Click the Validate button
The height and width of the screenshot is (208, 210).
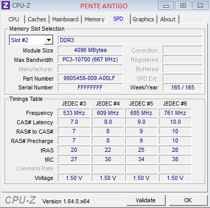tap(146, 200)
